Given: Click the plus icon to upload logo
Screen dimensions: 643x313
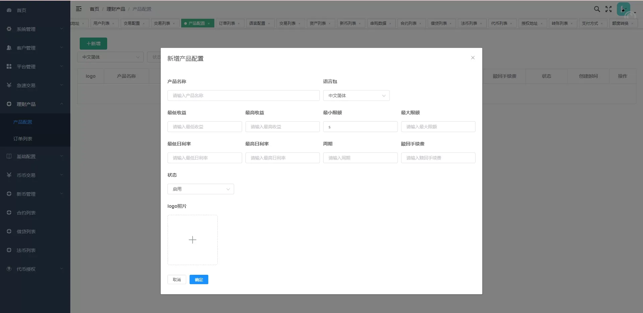Looking at the screenshot, I should click(193, 240).
